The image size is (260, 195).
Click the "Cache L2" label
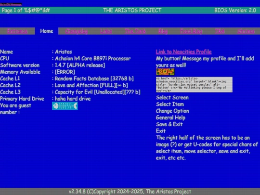pyautogui.click(x=10, y=85)
